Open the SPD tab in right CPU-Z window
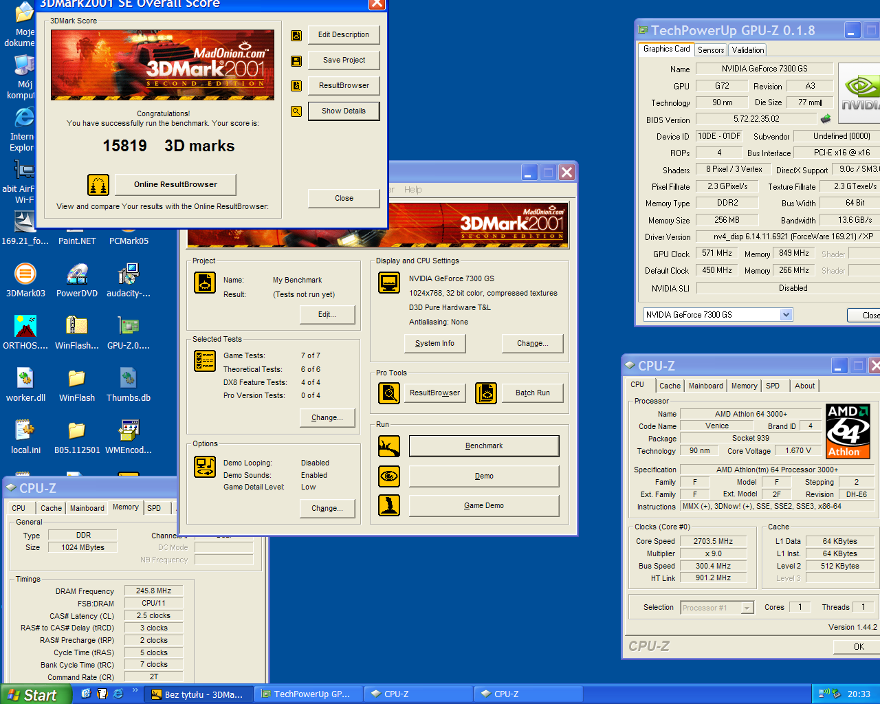The width and height of the screenshot is (880, 704). tap(773, 386)
